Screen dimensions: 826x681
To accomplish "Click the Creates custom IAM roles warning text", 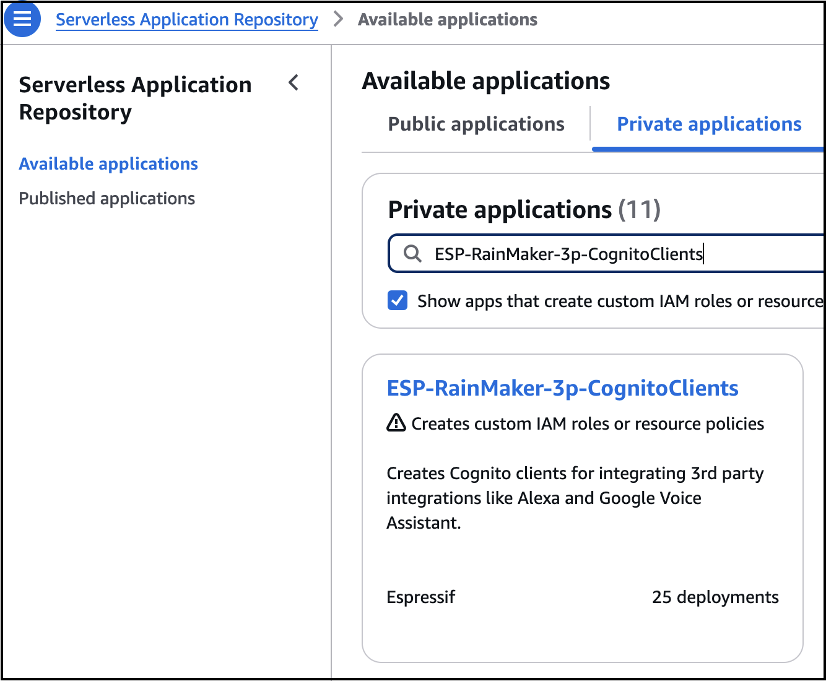I will pos(588,423).
